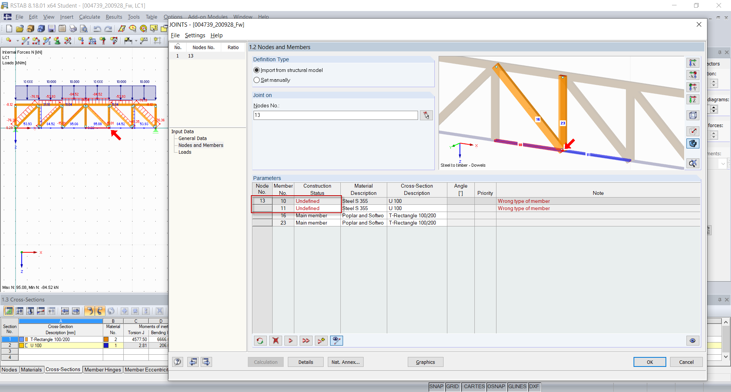Click the Undo arrow in the main toolbar
Image resolution: width=731 pixels, height=392 pixels.
point(97,29)
